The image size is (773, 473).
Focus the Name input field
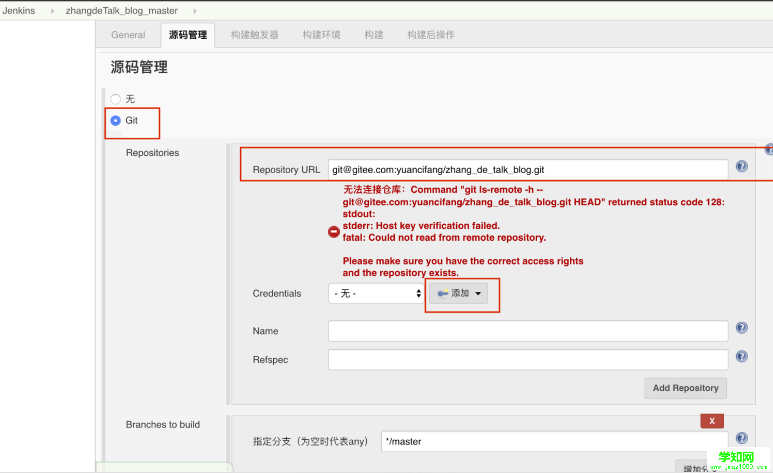point(528,331)
